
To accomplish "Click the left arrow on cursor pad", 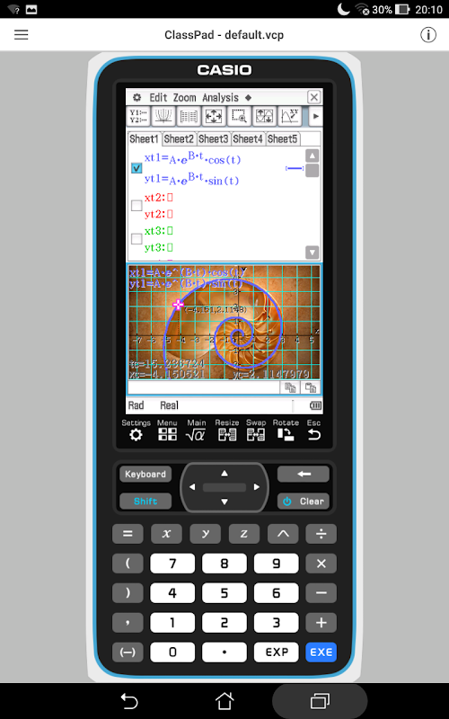I will (x=192, y=487).
